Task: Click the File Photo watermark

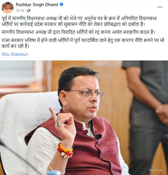Action: (156, 170)
